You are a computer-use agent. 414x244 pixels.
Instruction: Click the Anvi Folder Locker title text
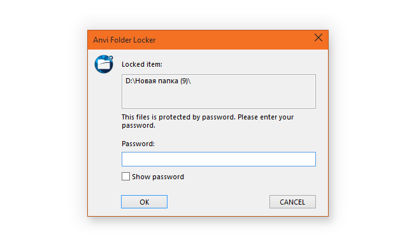124,40
